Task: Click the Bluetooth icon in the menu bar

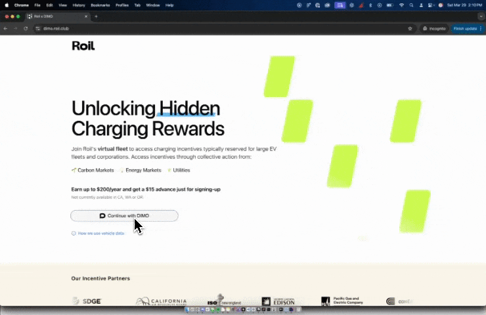Action: (370, 5)
